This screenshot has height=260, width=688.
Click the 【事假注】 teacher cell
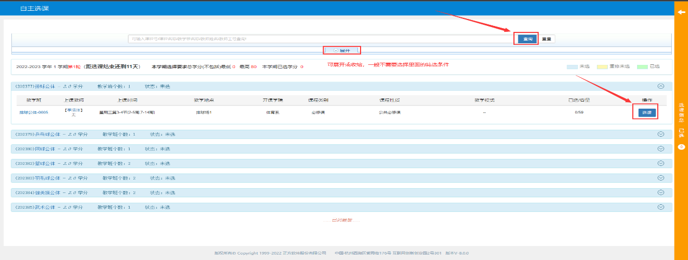click(x=73, y=112)
